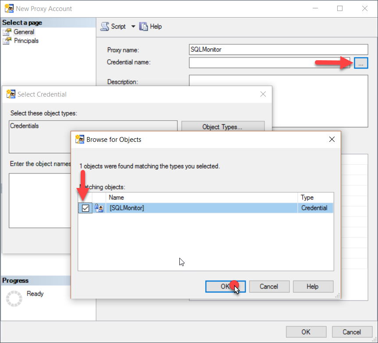The height and width of the screenshot is (343, 378).
Task: Click the Help icon on the toolbar
Action: tap(143, 26)
